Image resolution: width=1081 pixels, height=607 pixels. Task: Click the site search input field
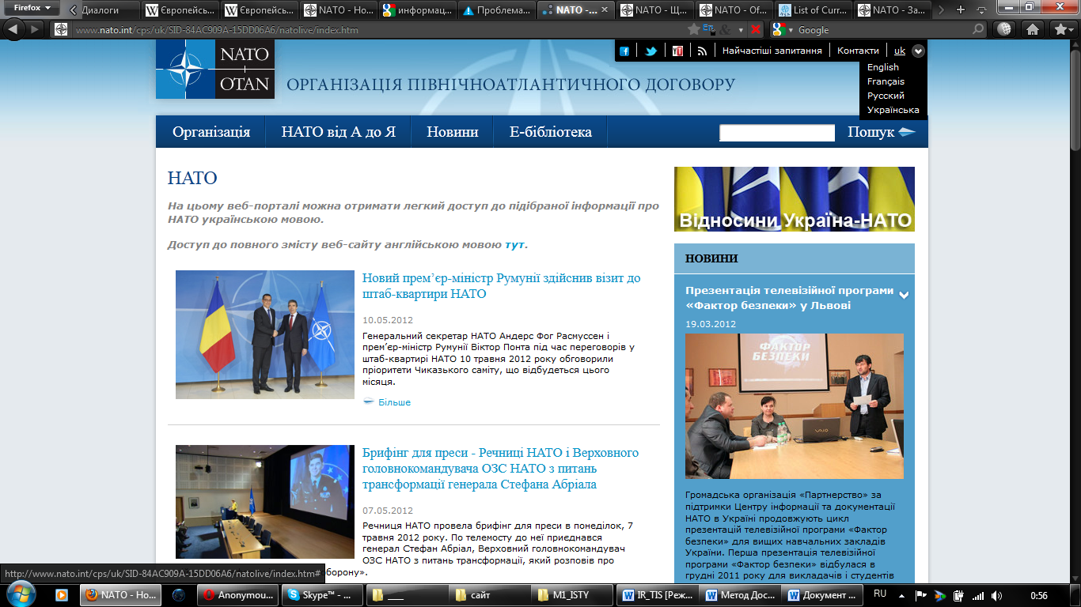click(777, 133)
